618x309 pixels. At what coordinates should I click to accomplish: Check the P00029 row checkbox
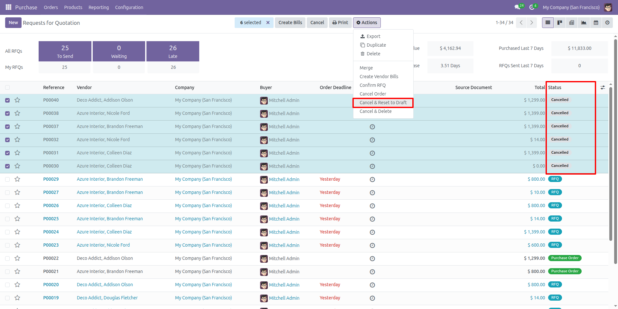[7, 179]
